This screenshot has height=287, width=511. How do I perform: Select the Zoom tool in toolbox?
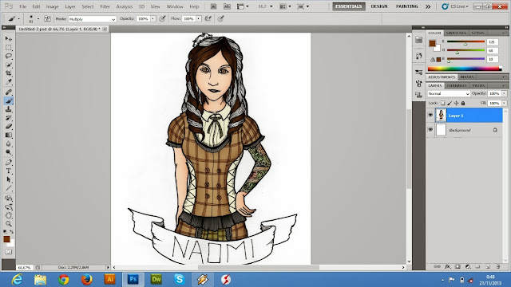tap(9, 223)
